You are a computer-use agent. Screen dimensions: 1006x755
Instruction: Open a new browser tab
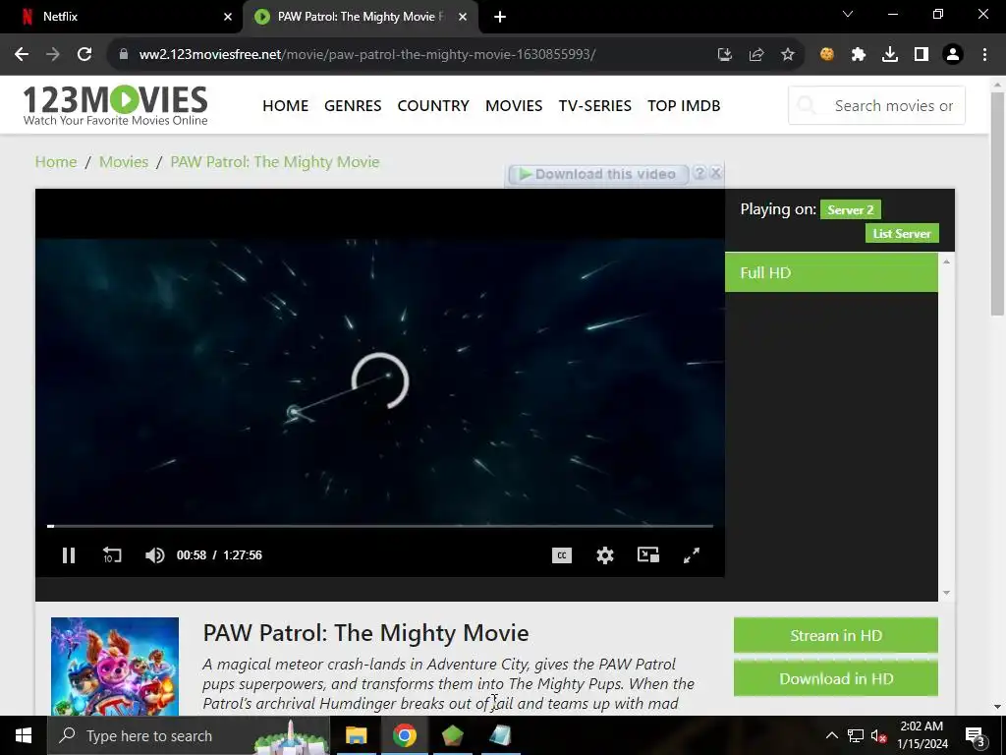[x=500, y=17]
